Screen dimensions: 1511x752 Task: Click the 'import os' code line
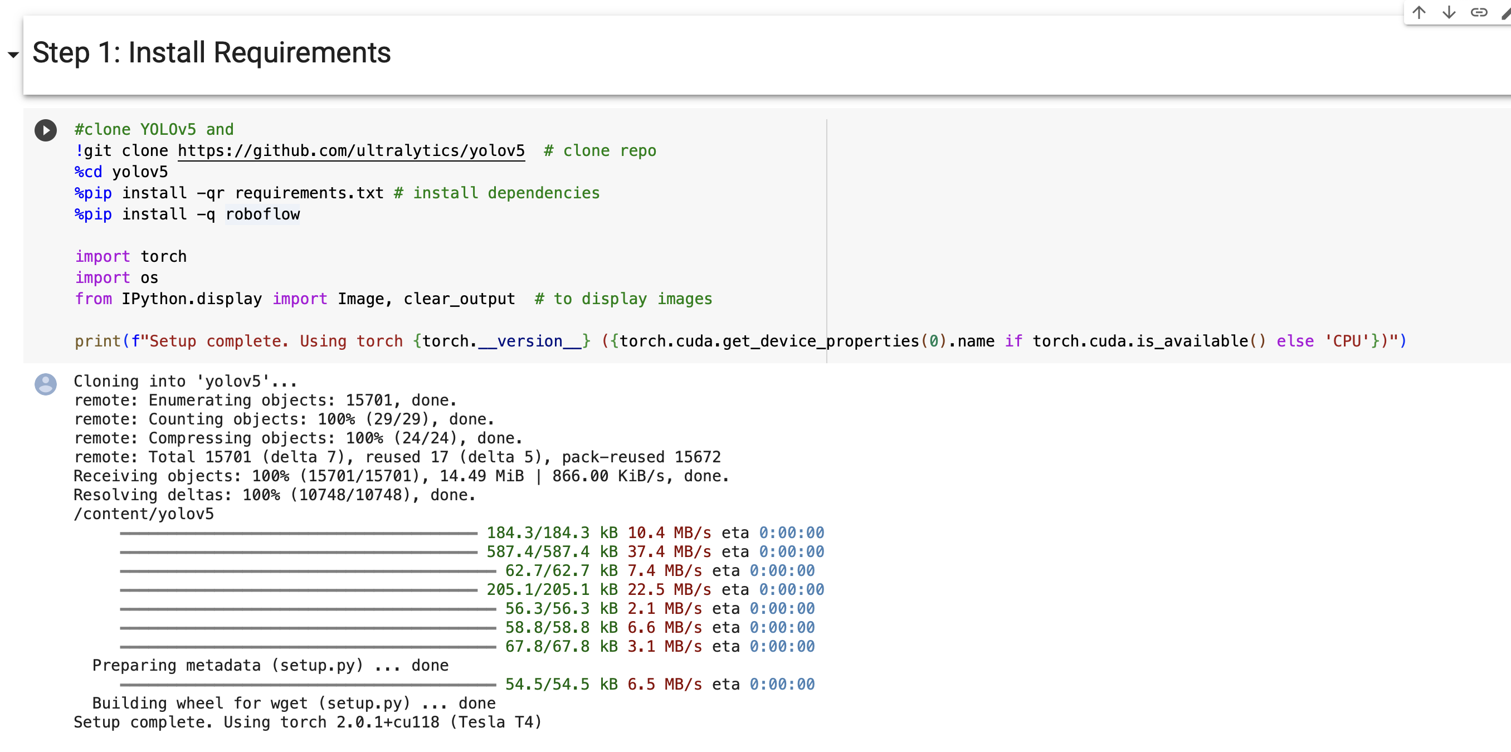coord(117,277)
